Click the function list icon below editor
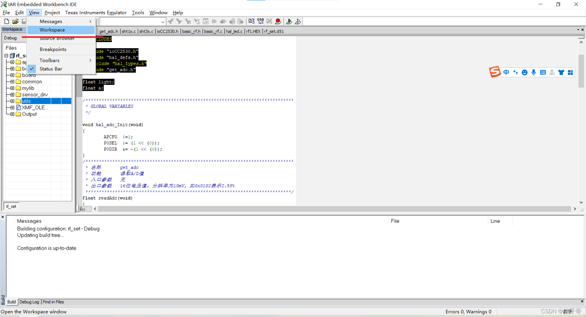 (82, 209)
